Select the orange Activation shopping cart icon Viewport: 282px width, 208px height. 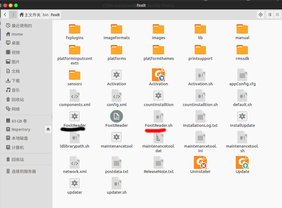pos(158,75)
